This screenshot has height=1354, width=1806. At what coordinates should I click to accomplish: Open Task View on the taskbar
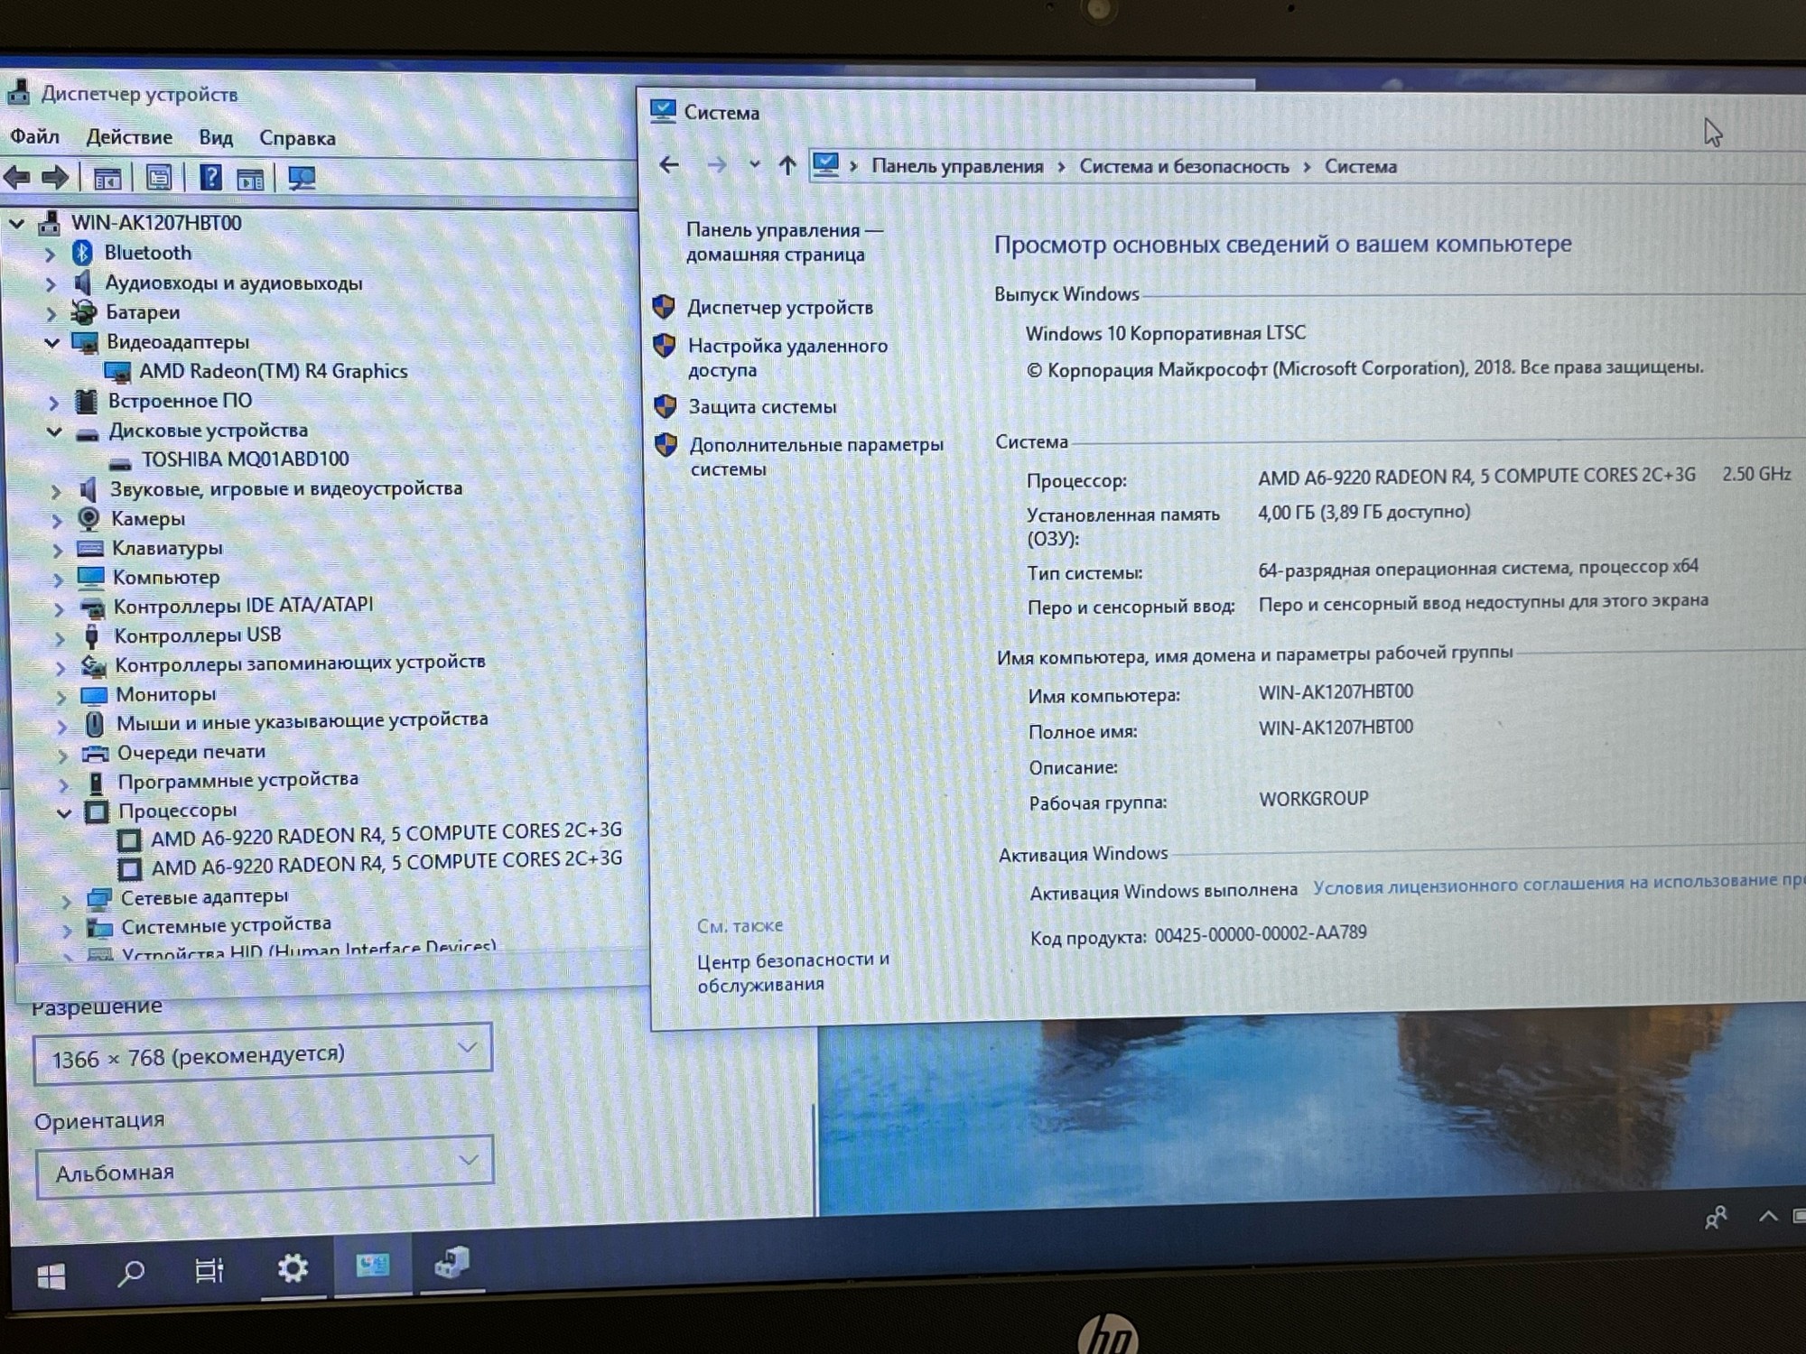(209, 1271)
